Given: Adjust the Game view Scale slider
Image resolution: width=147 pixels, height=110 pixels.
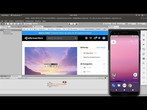Looking at the screenshot, I should point(141,28).
